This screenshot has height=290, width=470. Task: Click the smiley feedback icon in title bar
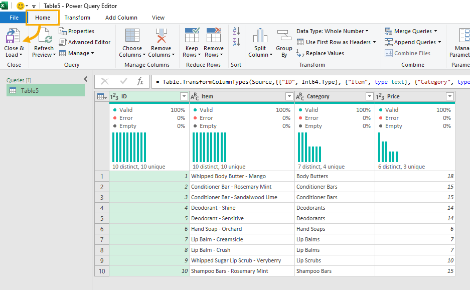pyautogui.click(x=20, y=6)
